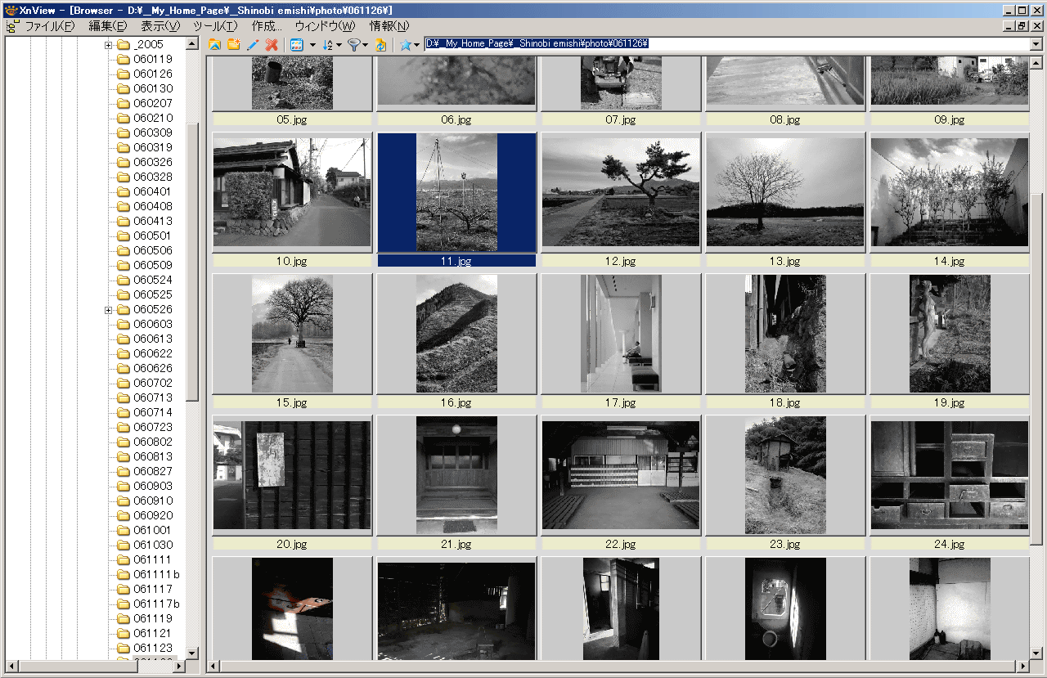The width and height of the screenshot is (1047, 678).
Task: Click the folder icon beside 060501
Action: pos(124,236)
